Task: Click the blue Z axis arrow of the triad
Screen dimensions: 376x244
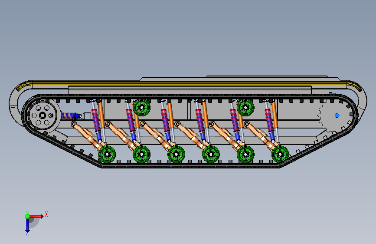Action: [27, 226]
